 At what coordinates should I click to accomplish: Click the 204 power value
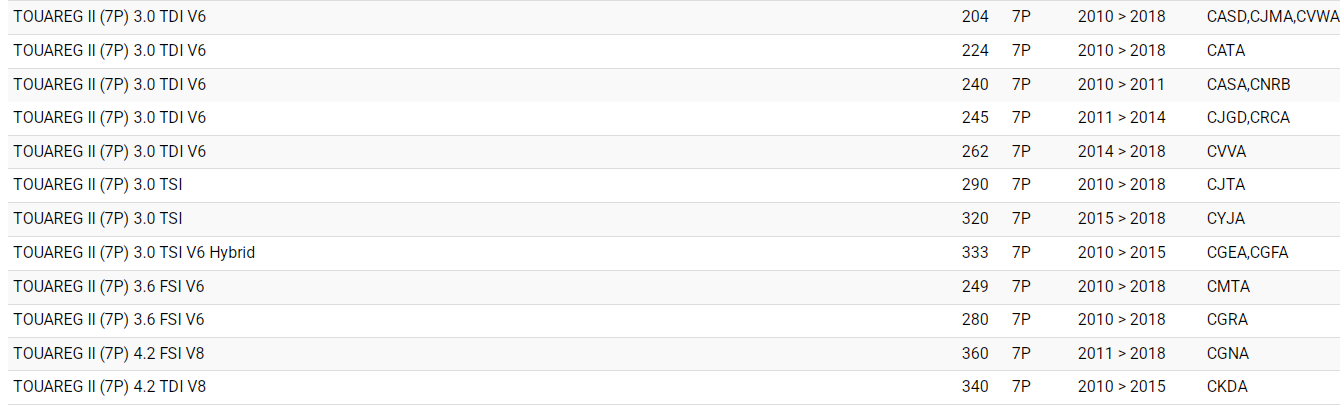(x=975, y=17)
